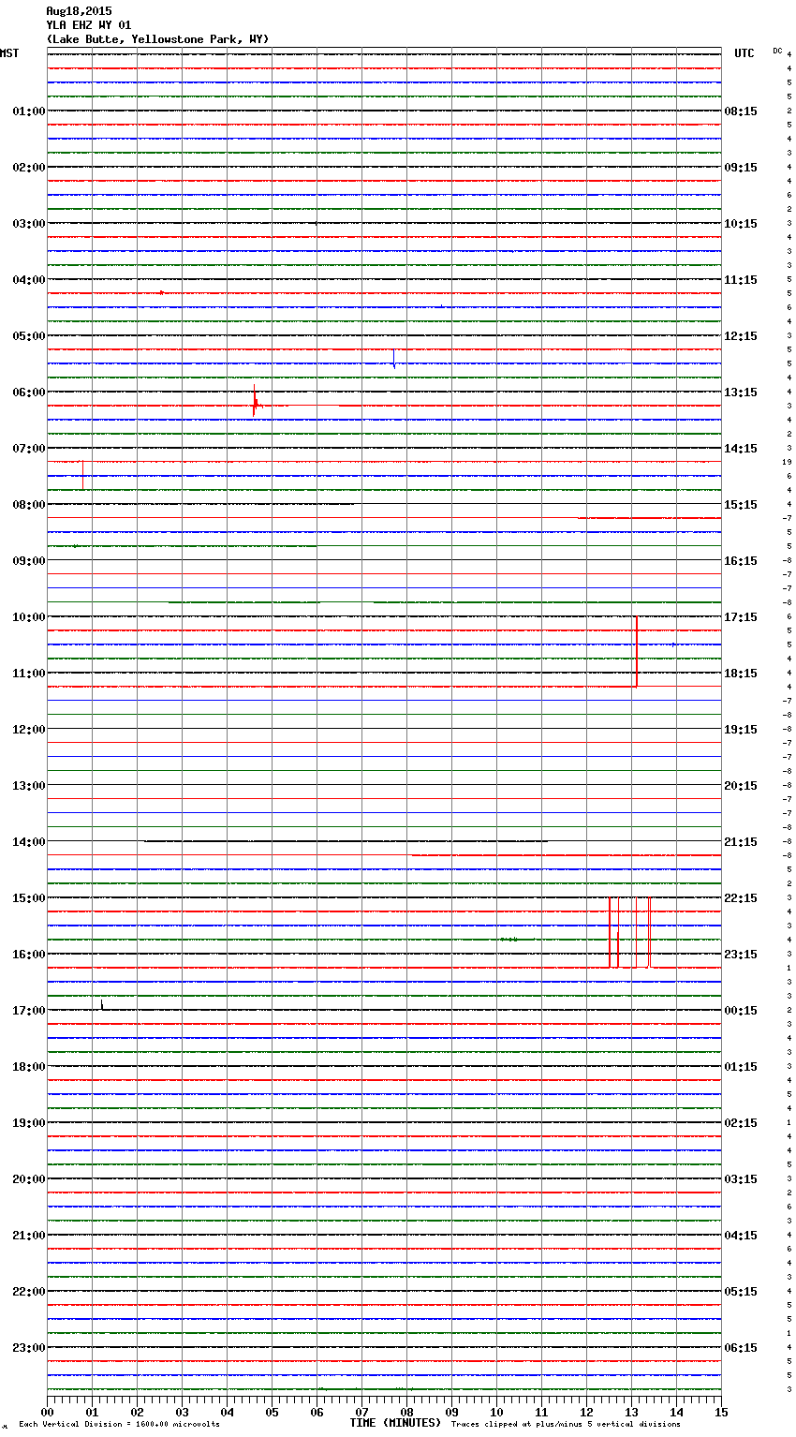Click the UTC time label "08:15"
Screen dimensions: 796x1437
click(741, 111)
